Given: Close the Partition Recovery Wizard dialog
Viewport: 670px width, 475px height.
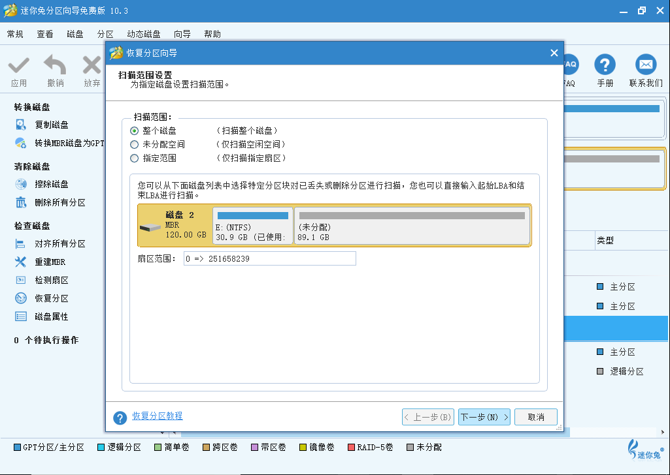Looking at the screenshot, I should 554,53.
